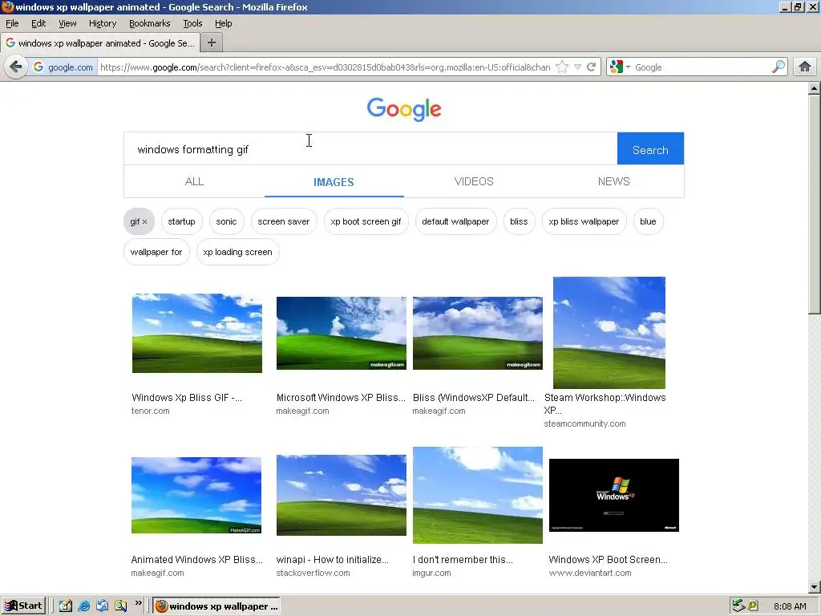Click into the Google query text box
Image resolution: width=821 pixels, height=616 pixels.
tap(370, 149)
